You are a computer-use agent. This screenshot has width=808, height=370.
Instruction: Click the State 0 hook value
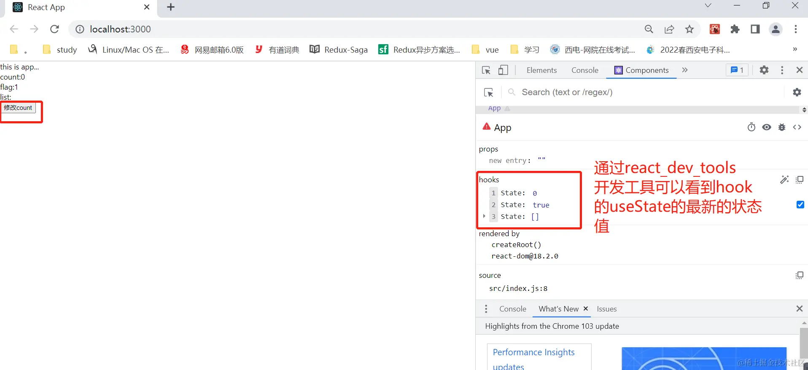point(535,193)
